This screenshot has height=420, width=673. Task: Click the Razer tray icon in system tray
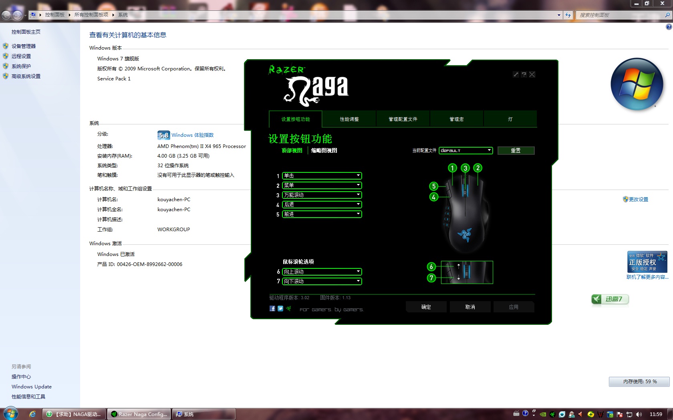pos(552,414)
